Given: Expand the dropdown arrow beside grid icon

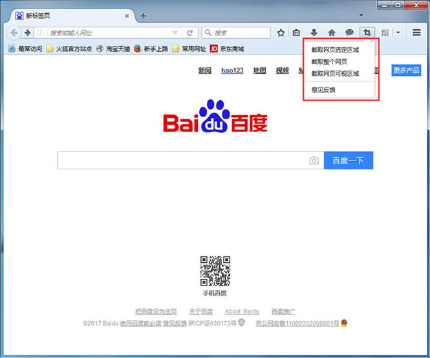Looking at the screenshot, I should [x=398, y=32].
